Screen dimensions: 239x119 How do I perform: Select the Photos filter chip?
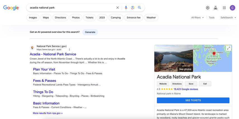pyautogui.click(x=76, y=17)
